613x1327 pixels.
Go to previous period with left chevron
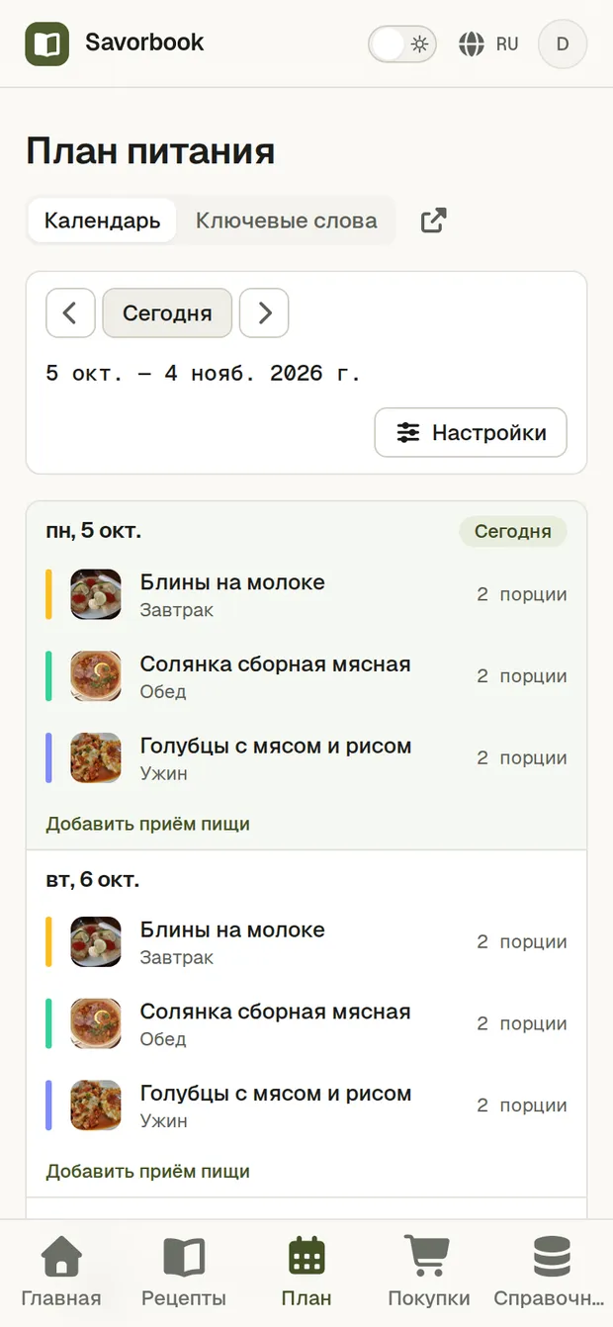pyautogui.click(x=70, y=313)
